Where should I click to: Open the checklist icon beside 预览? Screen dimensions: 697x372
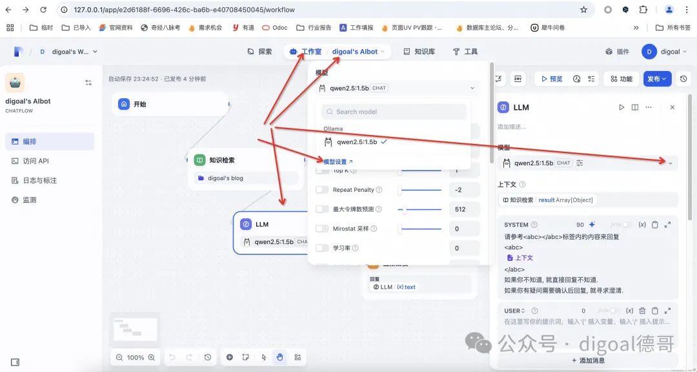[591, 79]
